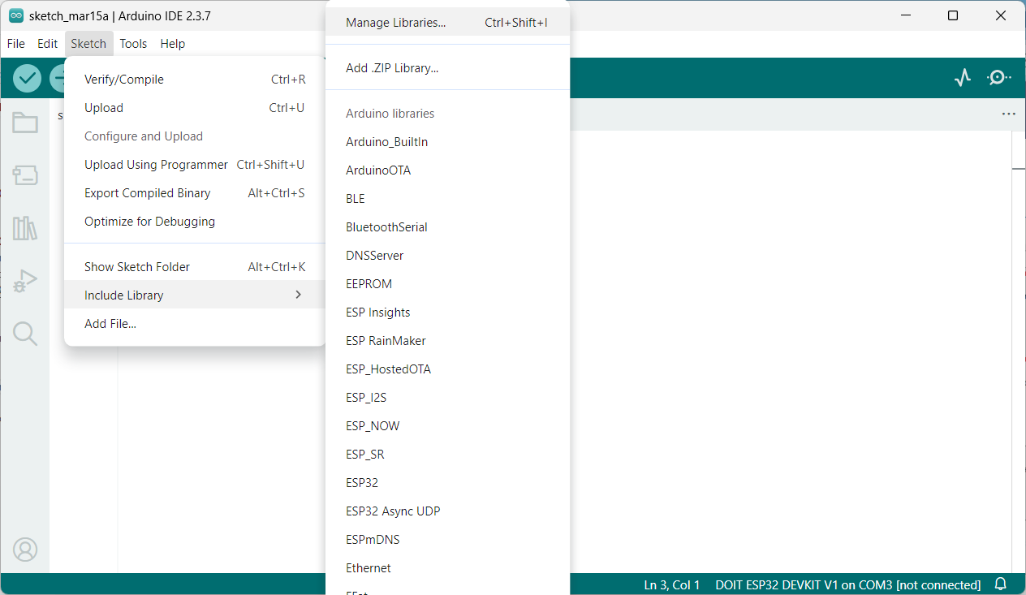Include the ESP_NOW library

(x=447, y=426)
